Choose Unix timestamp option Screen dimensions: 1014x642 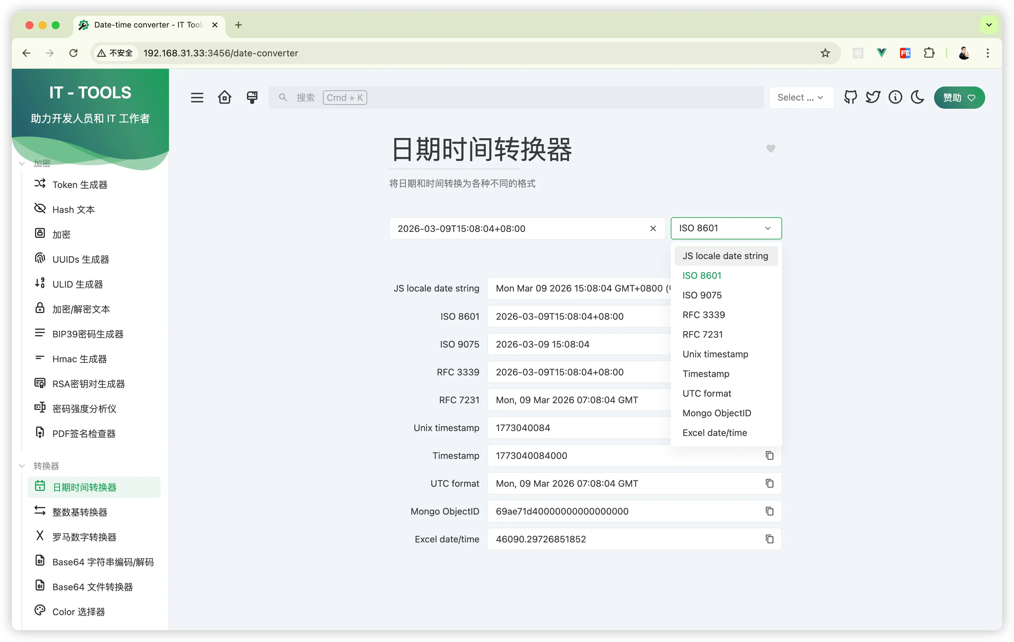[726, 354]
